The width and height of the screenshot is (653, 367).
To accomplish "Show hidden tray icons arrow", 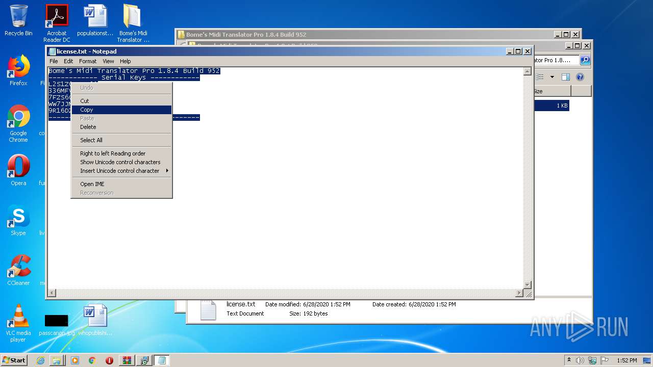I will 569,360.
